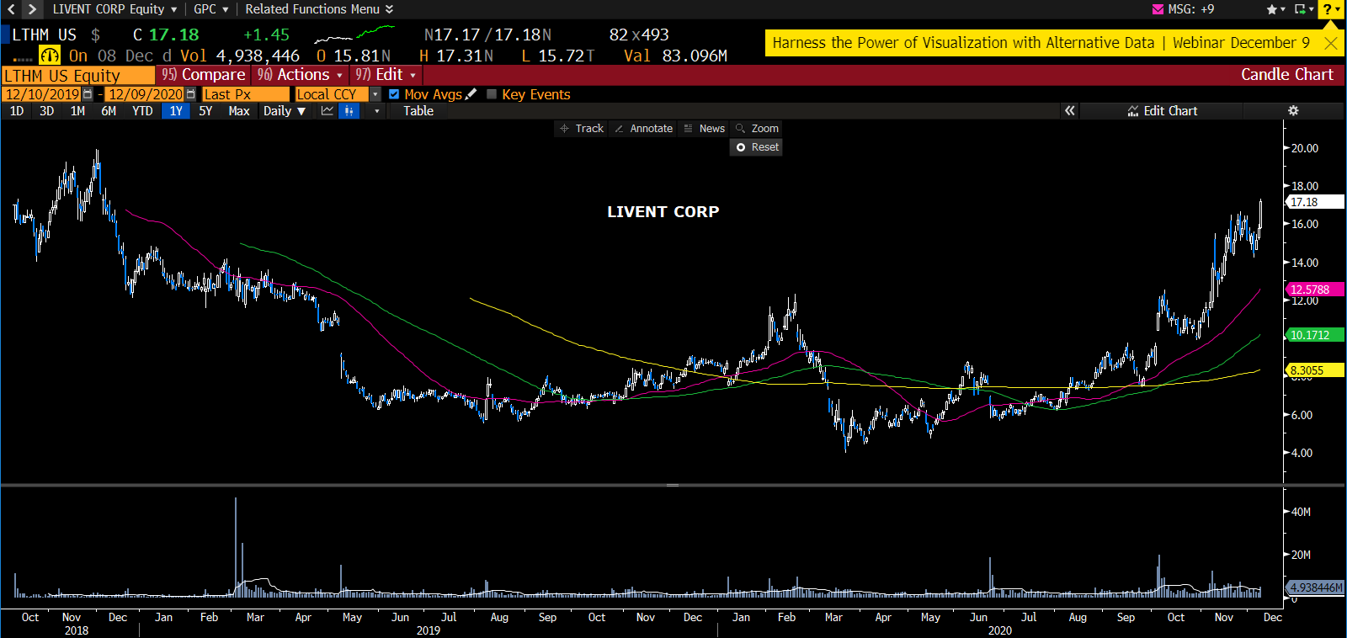The height and width of the screenshot is (638, 1347).
Task: Activate the Zoom tool
Action: (757, 129)
